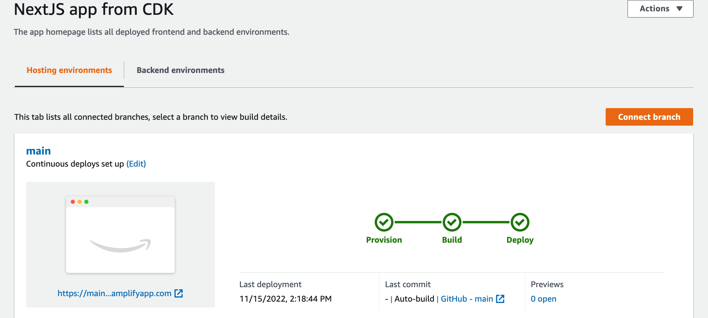Switch to the Backend environments tab

pos(180,70)
